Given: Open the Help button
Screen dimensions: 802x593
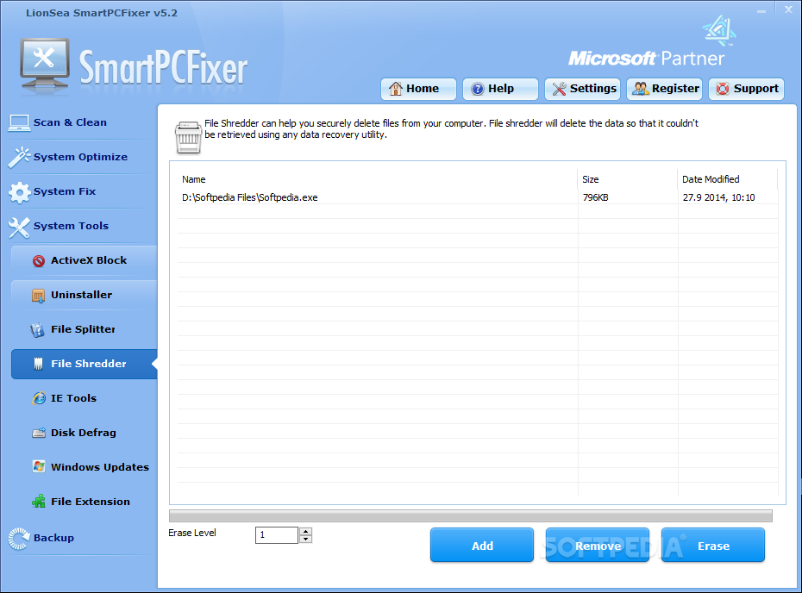Looking at the screenshot, I should point(500,89).
